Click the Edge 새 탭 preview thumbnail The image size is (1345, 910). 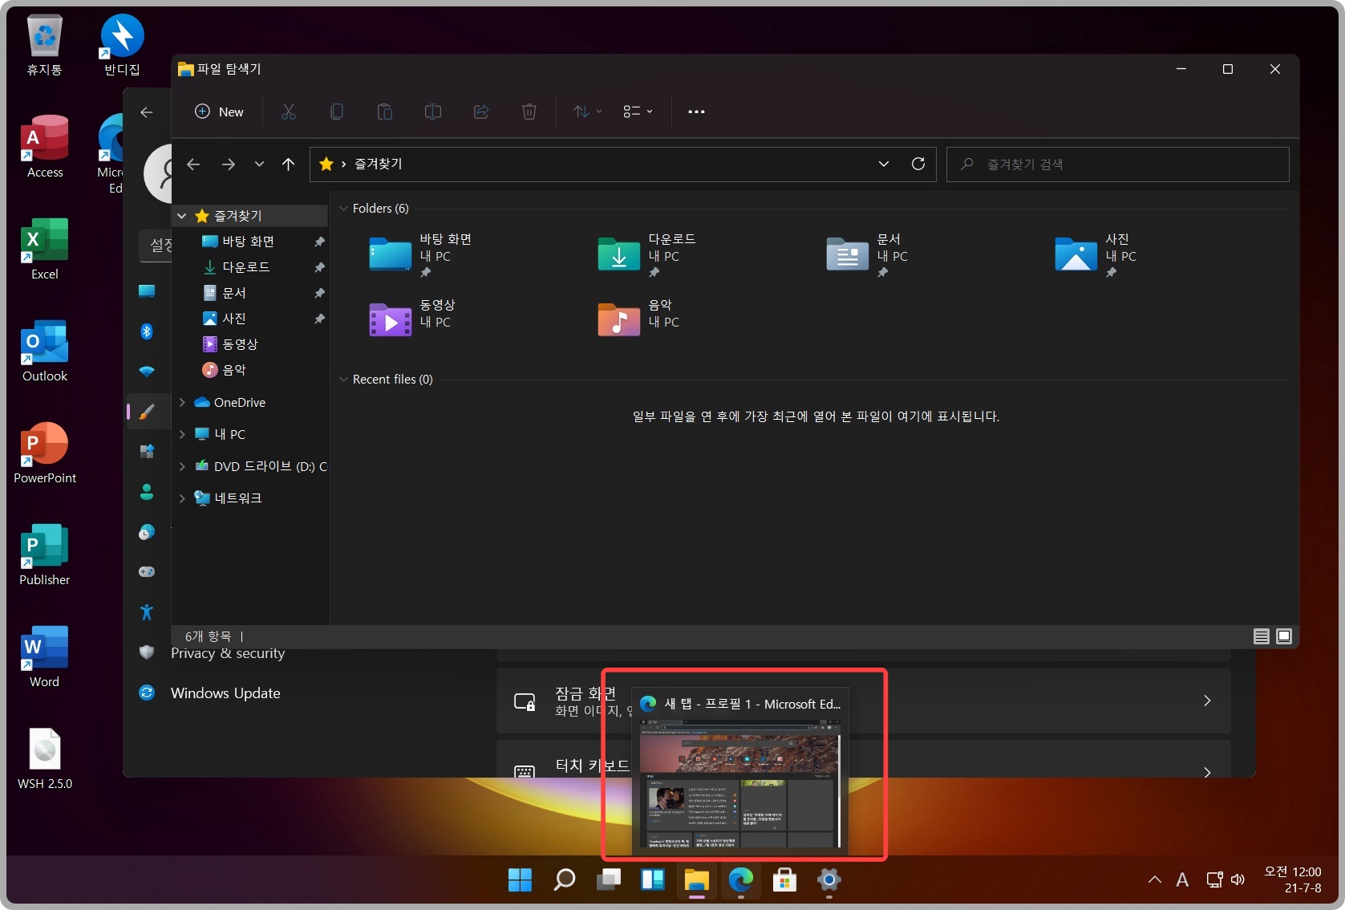740,782
